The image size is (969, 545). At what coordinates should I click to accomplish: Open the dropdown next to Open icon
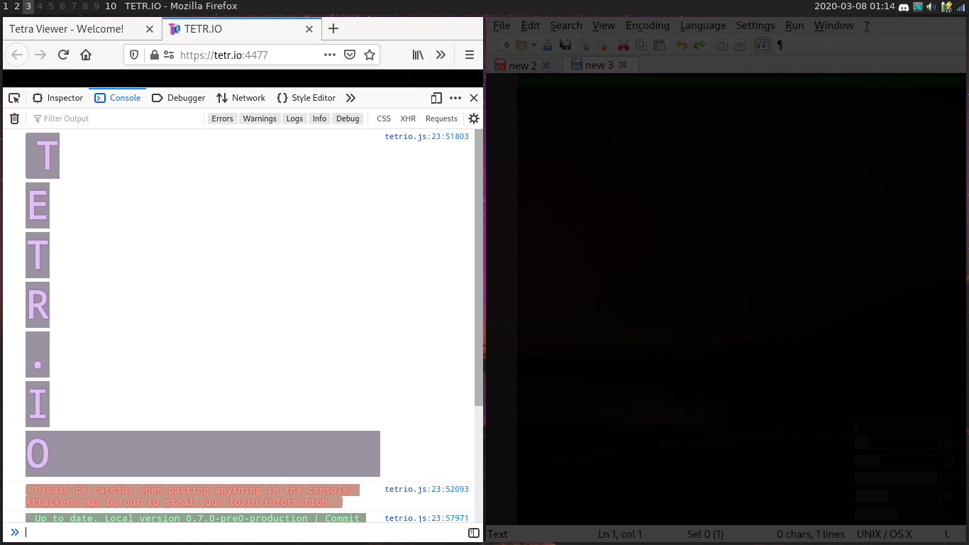point(534,44)
